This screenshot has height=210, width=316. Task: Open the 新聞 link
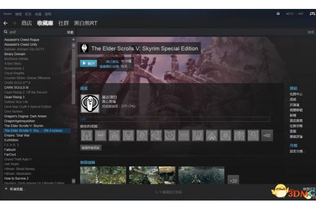(x=293, y=115)
